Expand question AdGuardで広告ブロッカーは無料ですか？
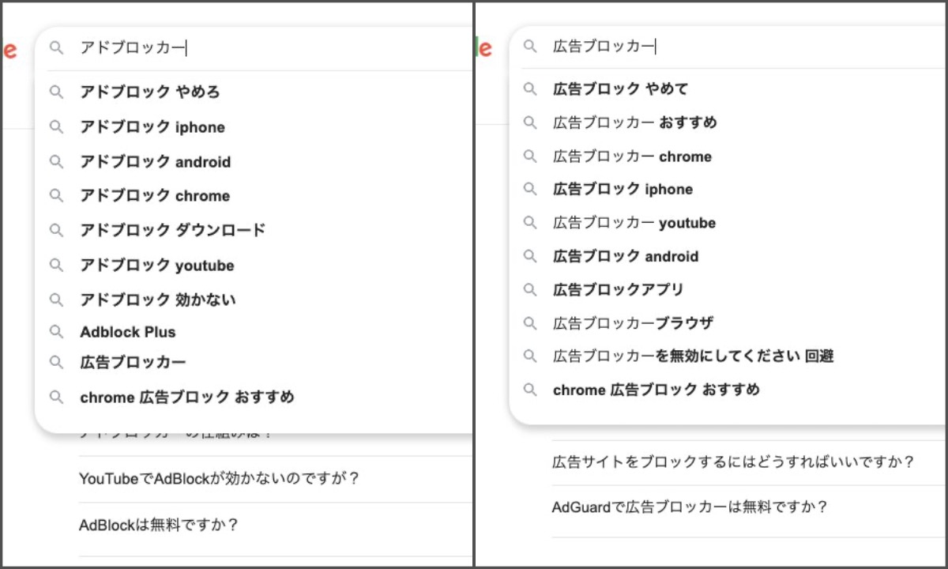The image size is (948, 569). [x=690, y=507]
